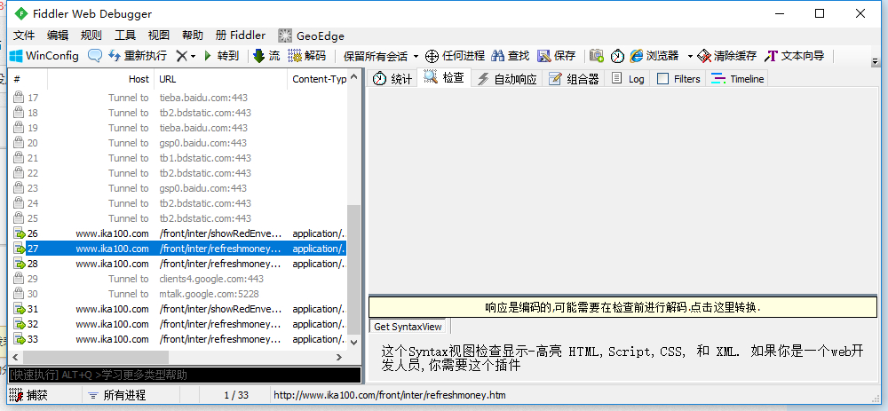888x411 pixels.
Task: Open the 文件 menu
Action: (24, 36)
